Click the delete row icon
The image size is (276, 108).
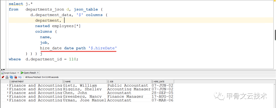tap(15, 77)
